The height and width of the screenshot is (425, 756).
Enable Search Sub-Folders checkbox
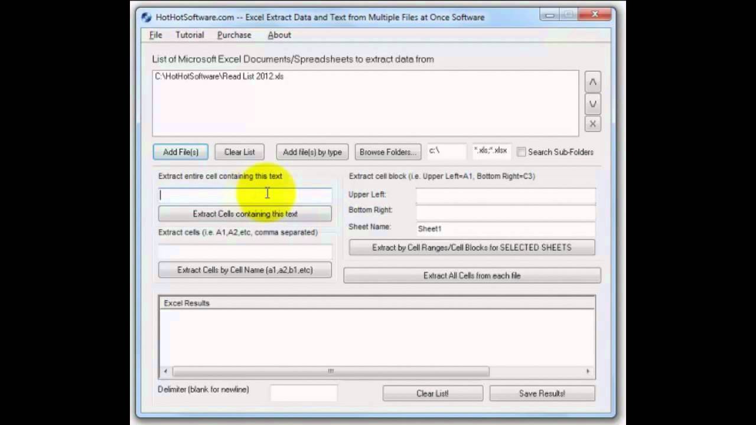tap(521, 152)
